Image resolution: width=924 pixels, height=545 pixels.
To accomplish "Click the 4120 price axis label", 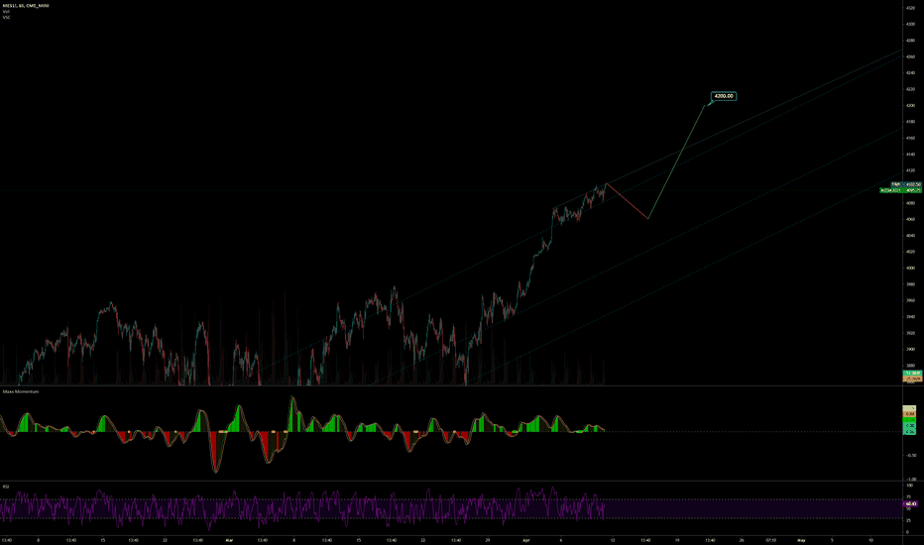I will click(x=910, y=170).
